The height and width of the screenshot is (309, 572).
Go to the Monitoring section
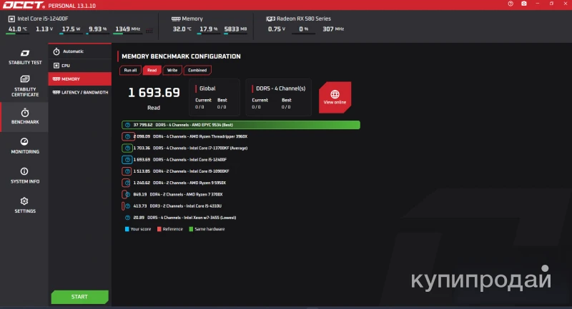pyautogui.click(x=24, y=146)
